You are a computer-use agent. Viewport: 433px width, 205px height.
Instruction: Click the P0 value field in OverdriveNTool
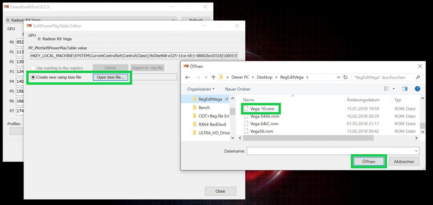[20, 42]
